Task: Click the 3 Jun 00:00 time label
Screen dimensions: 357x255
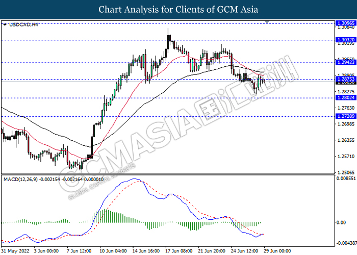Action: click(x=46, y=251)
